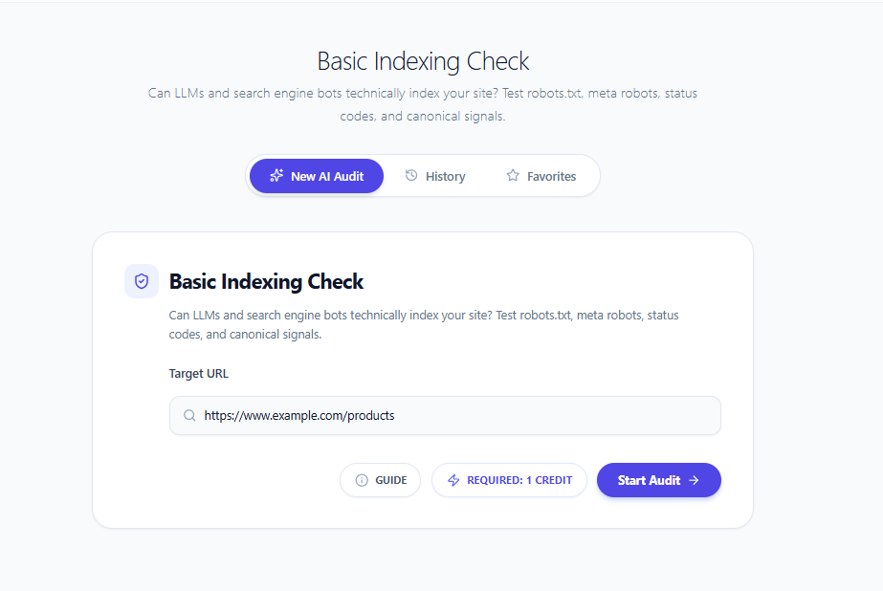Click the REQUIRED: 1 CREDIT badge
This screenshot has height=591, width=883.
(509, 479)
